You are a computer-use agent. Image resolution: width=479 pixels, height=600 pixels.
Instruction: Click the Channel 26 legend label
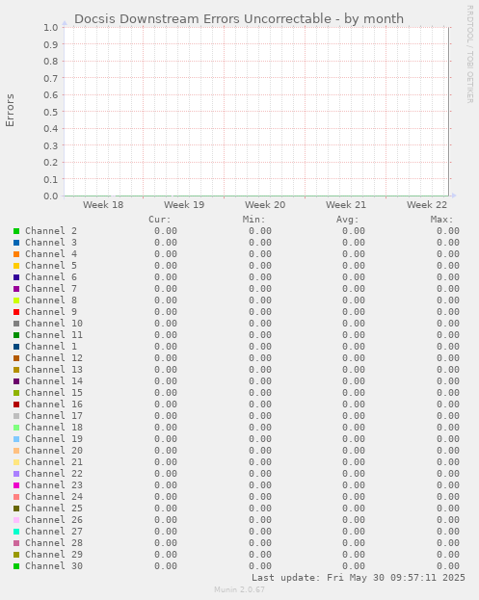[54, 520]
